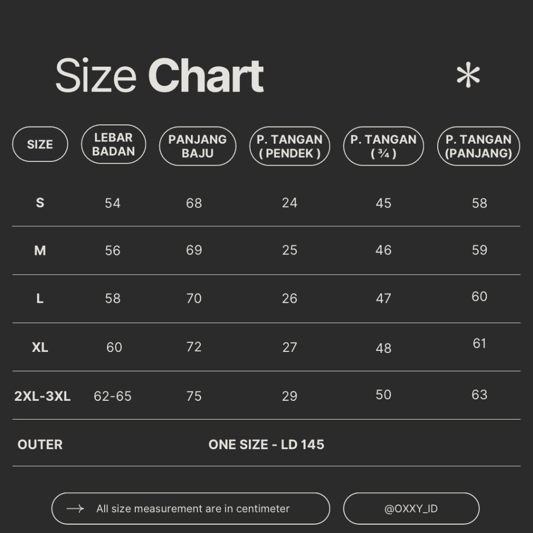Select the PANJANG BAJU header pill
533x533 pixels.
[197, 146]
